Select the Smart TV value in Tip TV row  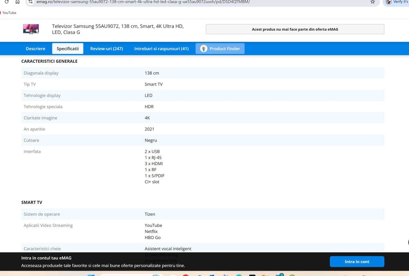[x=154, y=84]
